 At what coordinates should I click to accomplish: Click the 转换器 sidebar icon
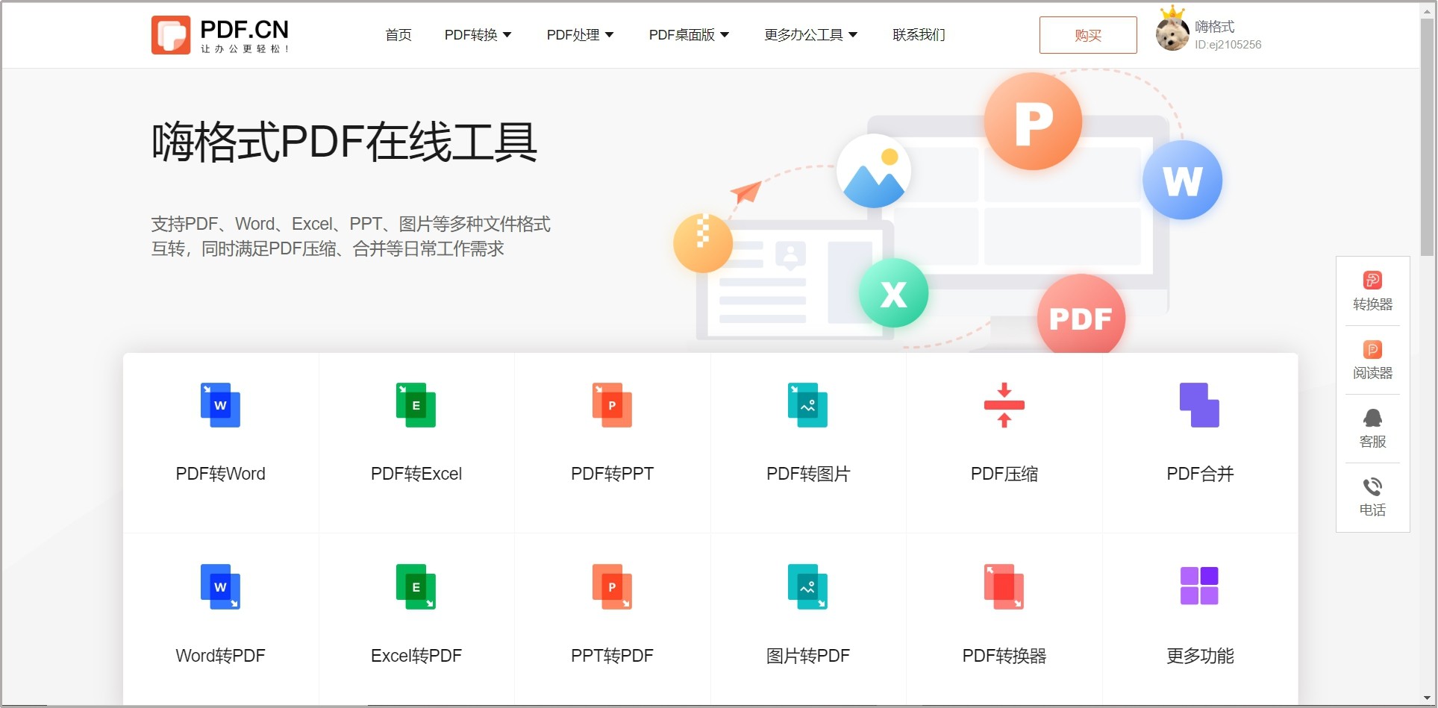pos(1372,280)
